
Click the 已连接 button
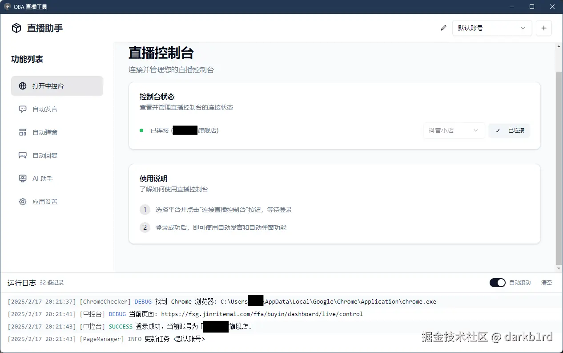(x=509, y=130)
